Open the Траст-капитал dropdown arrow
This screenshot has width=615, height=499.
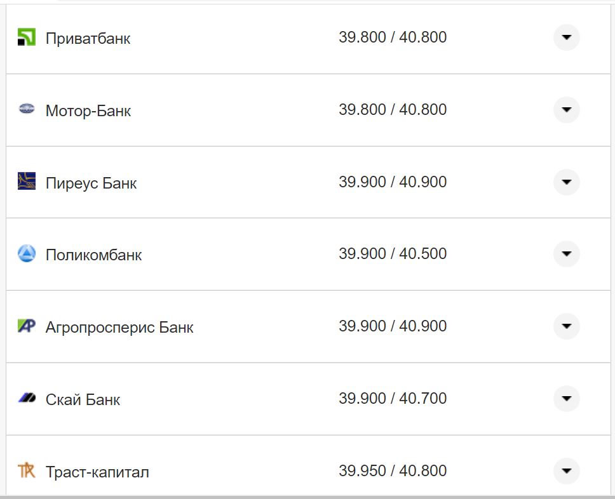[566, 471]
